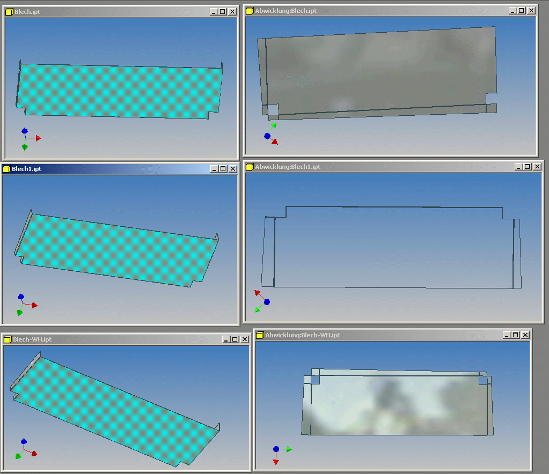
Task: Activate the Abwicklung:Blech-WH.ipt title bar
Action: 392,335
